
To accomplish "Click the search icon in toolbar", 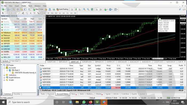I will point(180,9).
